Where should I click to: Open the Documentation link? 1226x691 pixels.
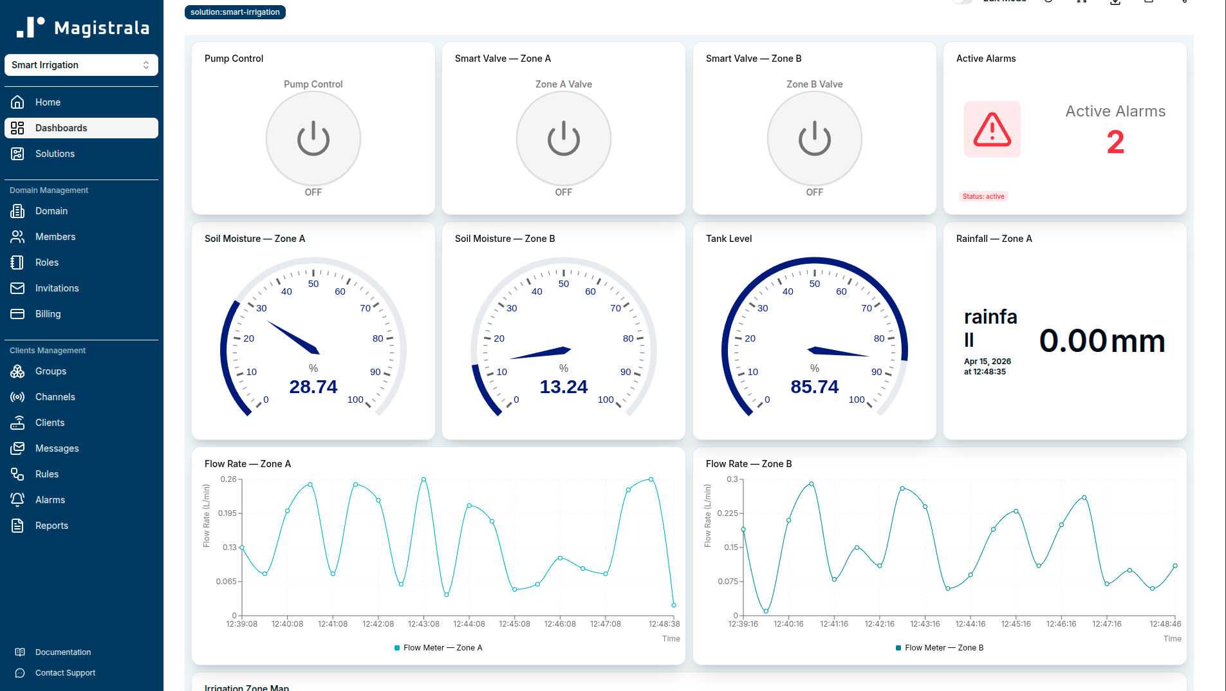click(63, 652)
